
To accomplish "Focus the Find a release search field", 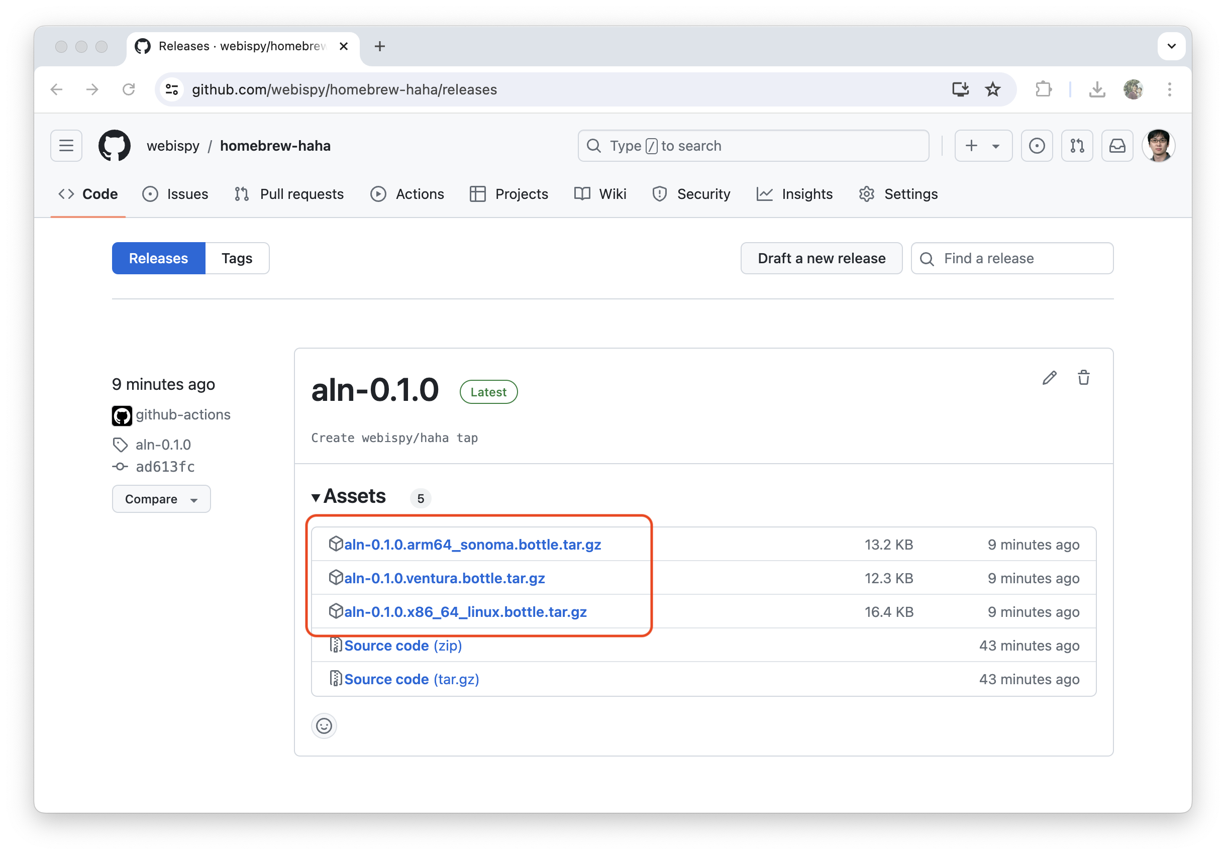I will coord(1012,258).
